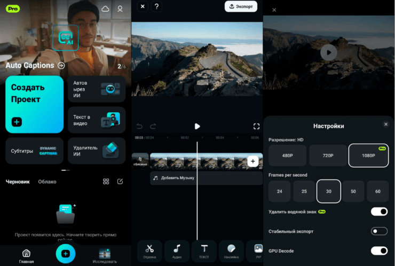Open the cloud storage icon
The height and width of the screenshot is (266, 395).
[106, 9]
